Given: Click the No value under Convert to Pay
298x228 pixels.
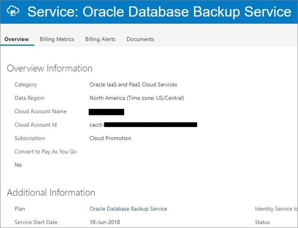Looking at the screenshot, I should [18, 165].
